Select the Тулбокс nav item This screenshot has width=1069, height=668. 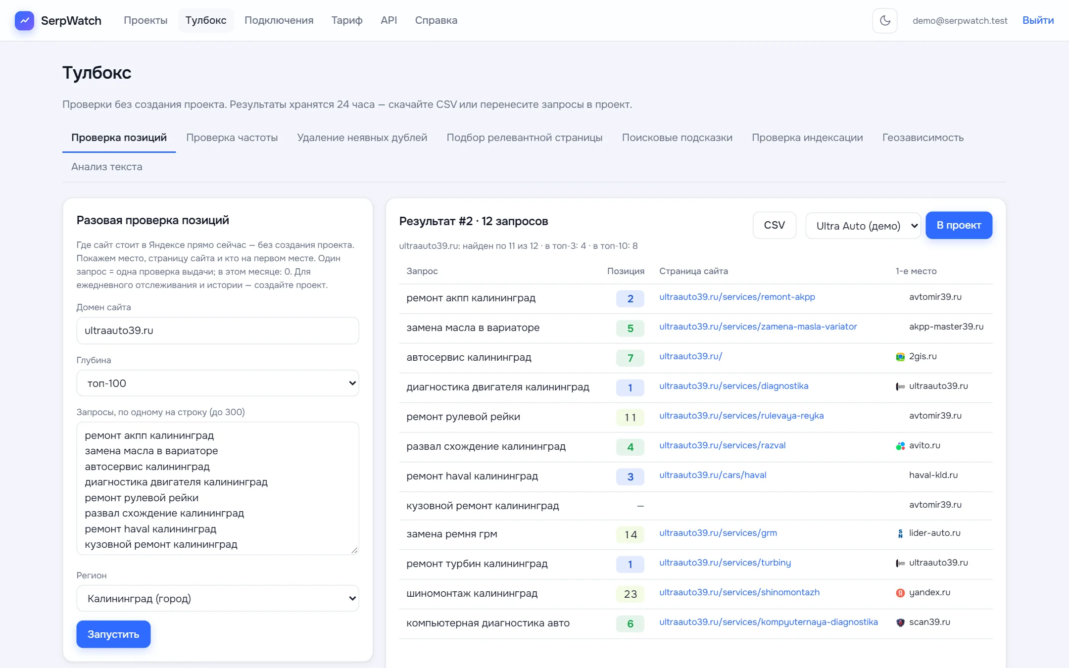[206, 20]
